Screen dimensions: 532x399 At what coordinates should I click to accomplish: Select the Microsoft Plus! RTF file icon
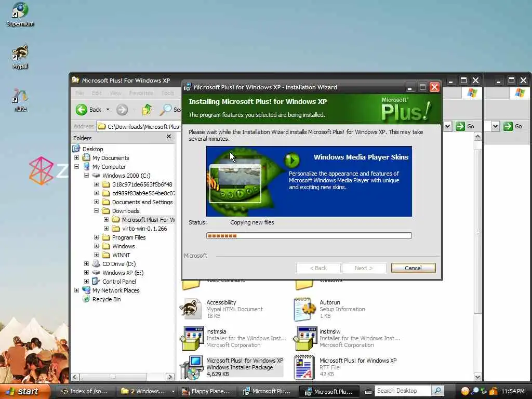[x=304, y=367]
